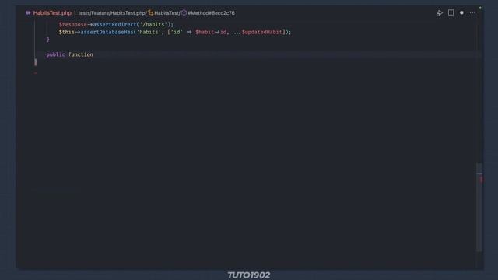Click the method cube icon in breadcrumbs
The width and height of the screenshot is (498, 280).
click(x=184, y=13)
